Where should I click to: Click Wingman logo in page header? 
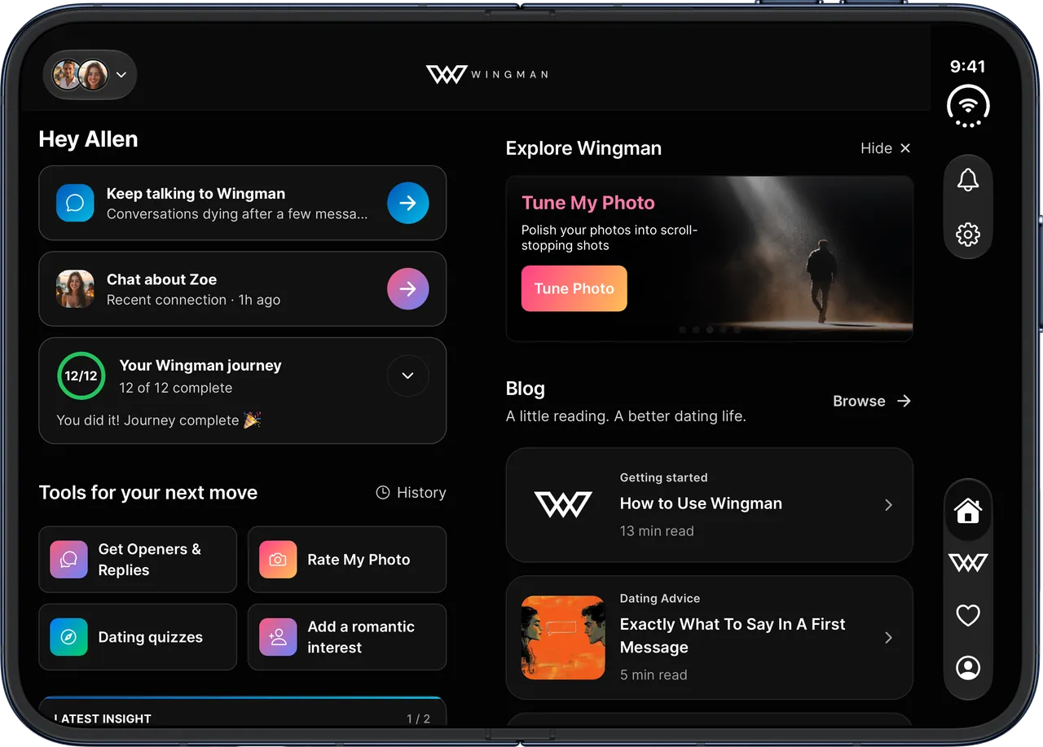487,74
